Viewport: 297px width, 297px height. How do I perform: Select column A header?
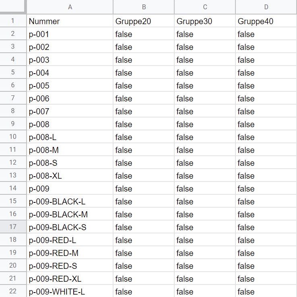pyautogui.click(x=70, y=7)
